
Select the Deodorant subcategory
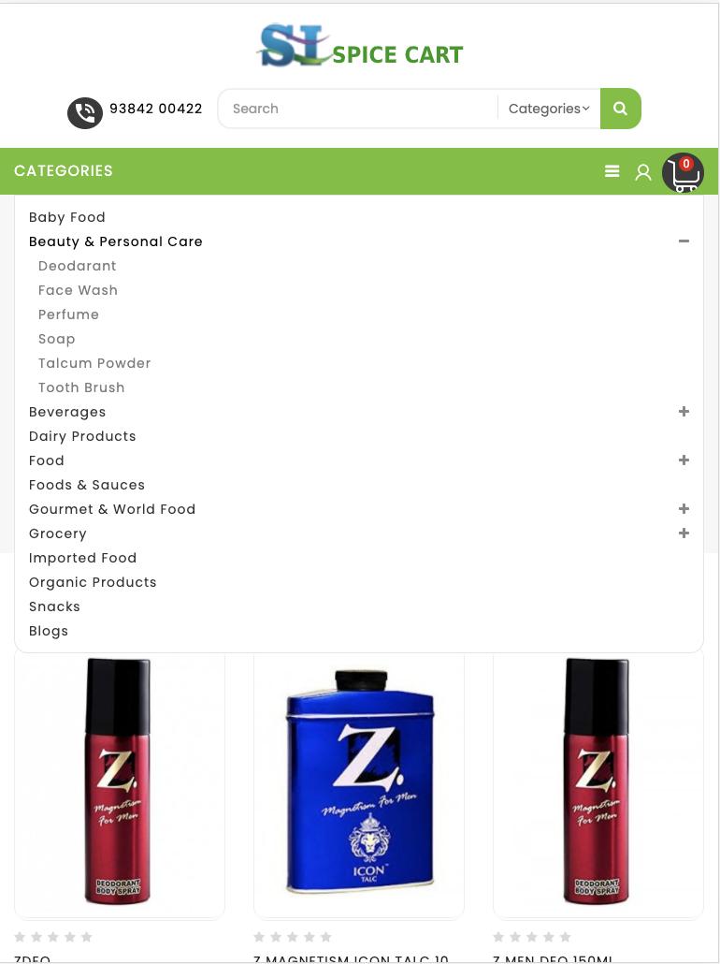pyautogui.click(x=78, y=266)
